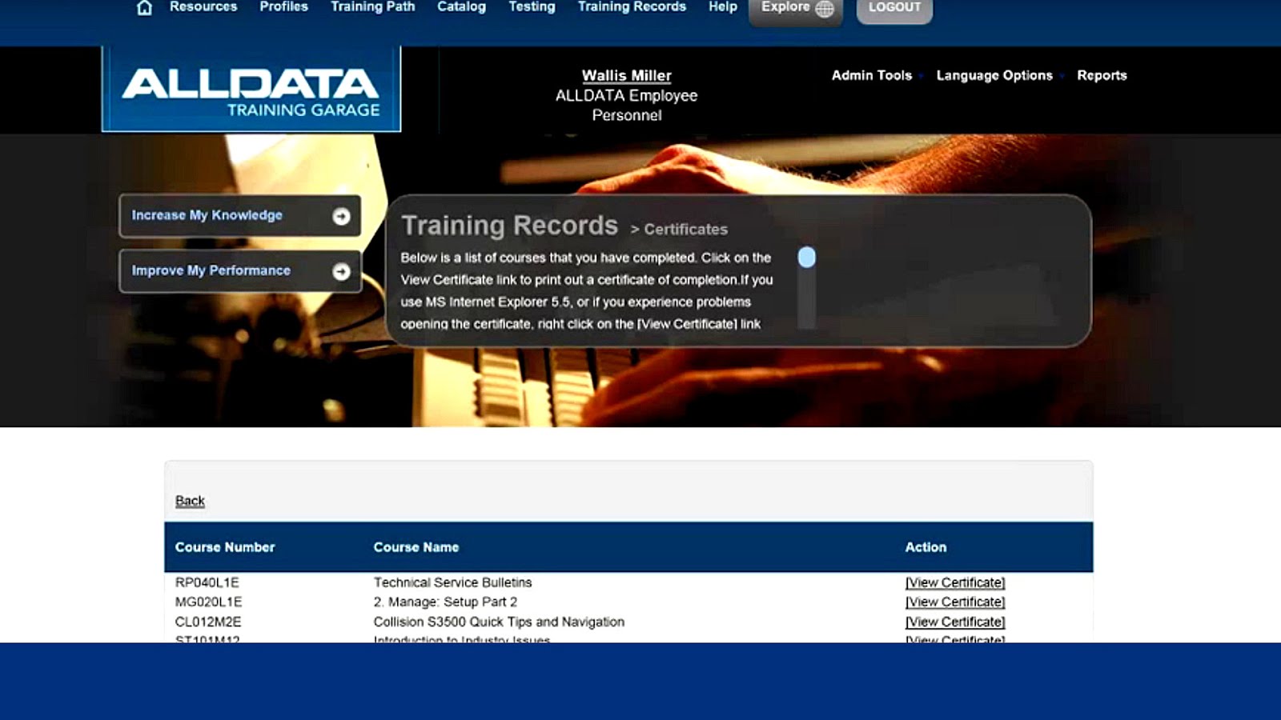Open the Wallis Miller profile link

coord(627,75)
